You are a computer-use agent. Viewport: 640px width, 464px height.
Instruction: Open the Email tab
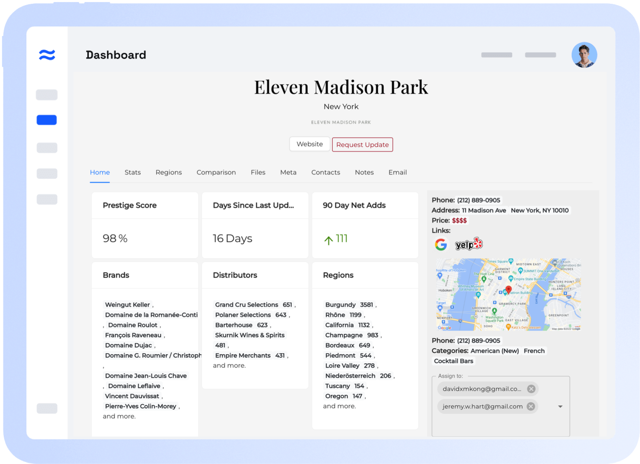[x=398, y=172]
